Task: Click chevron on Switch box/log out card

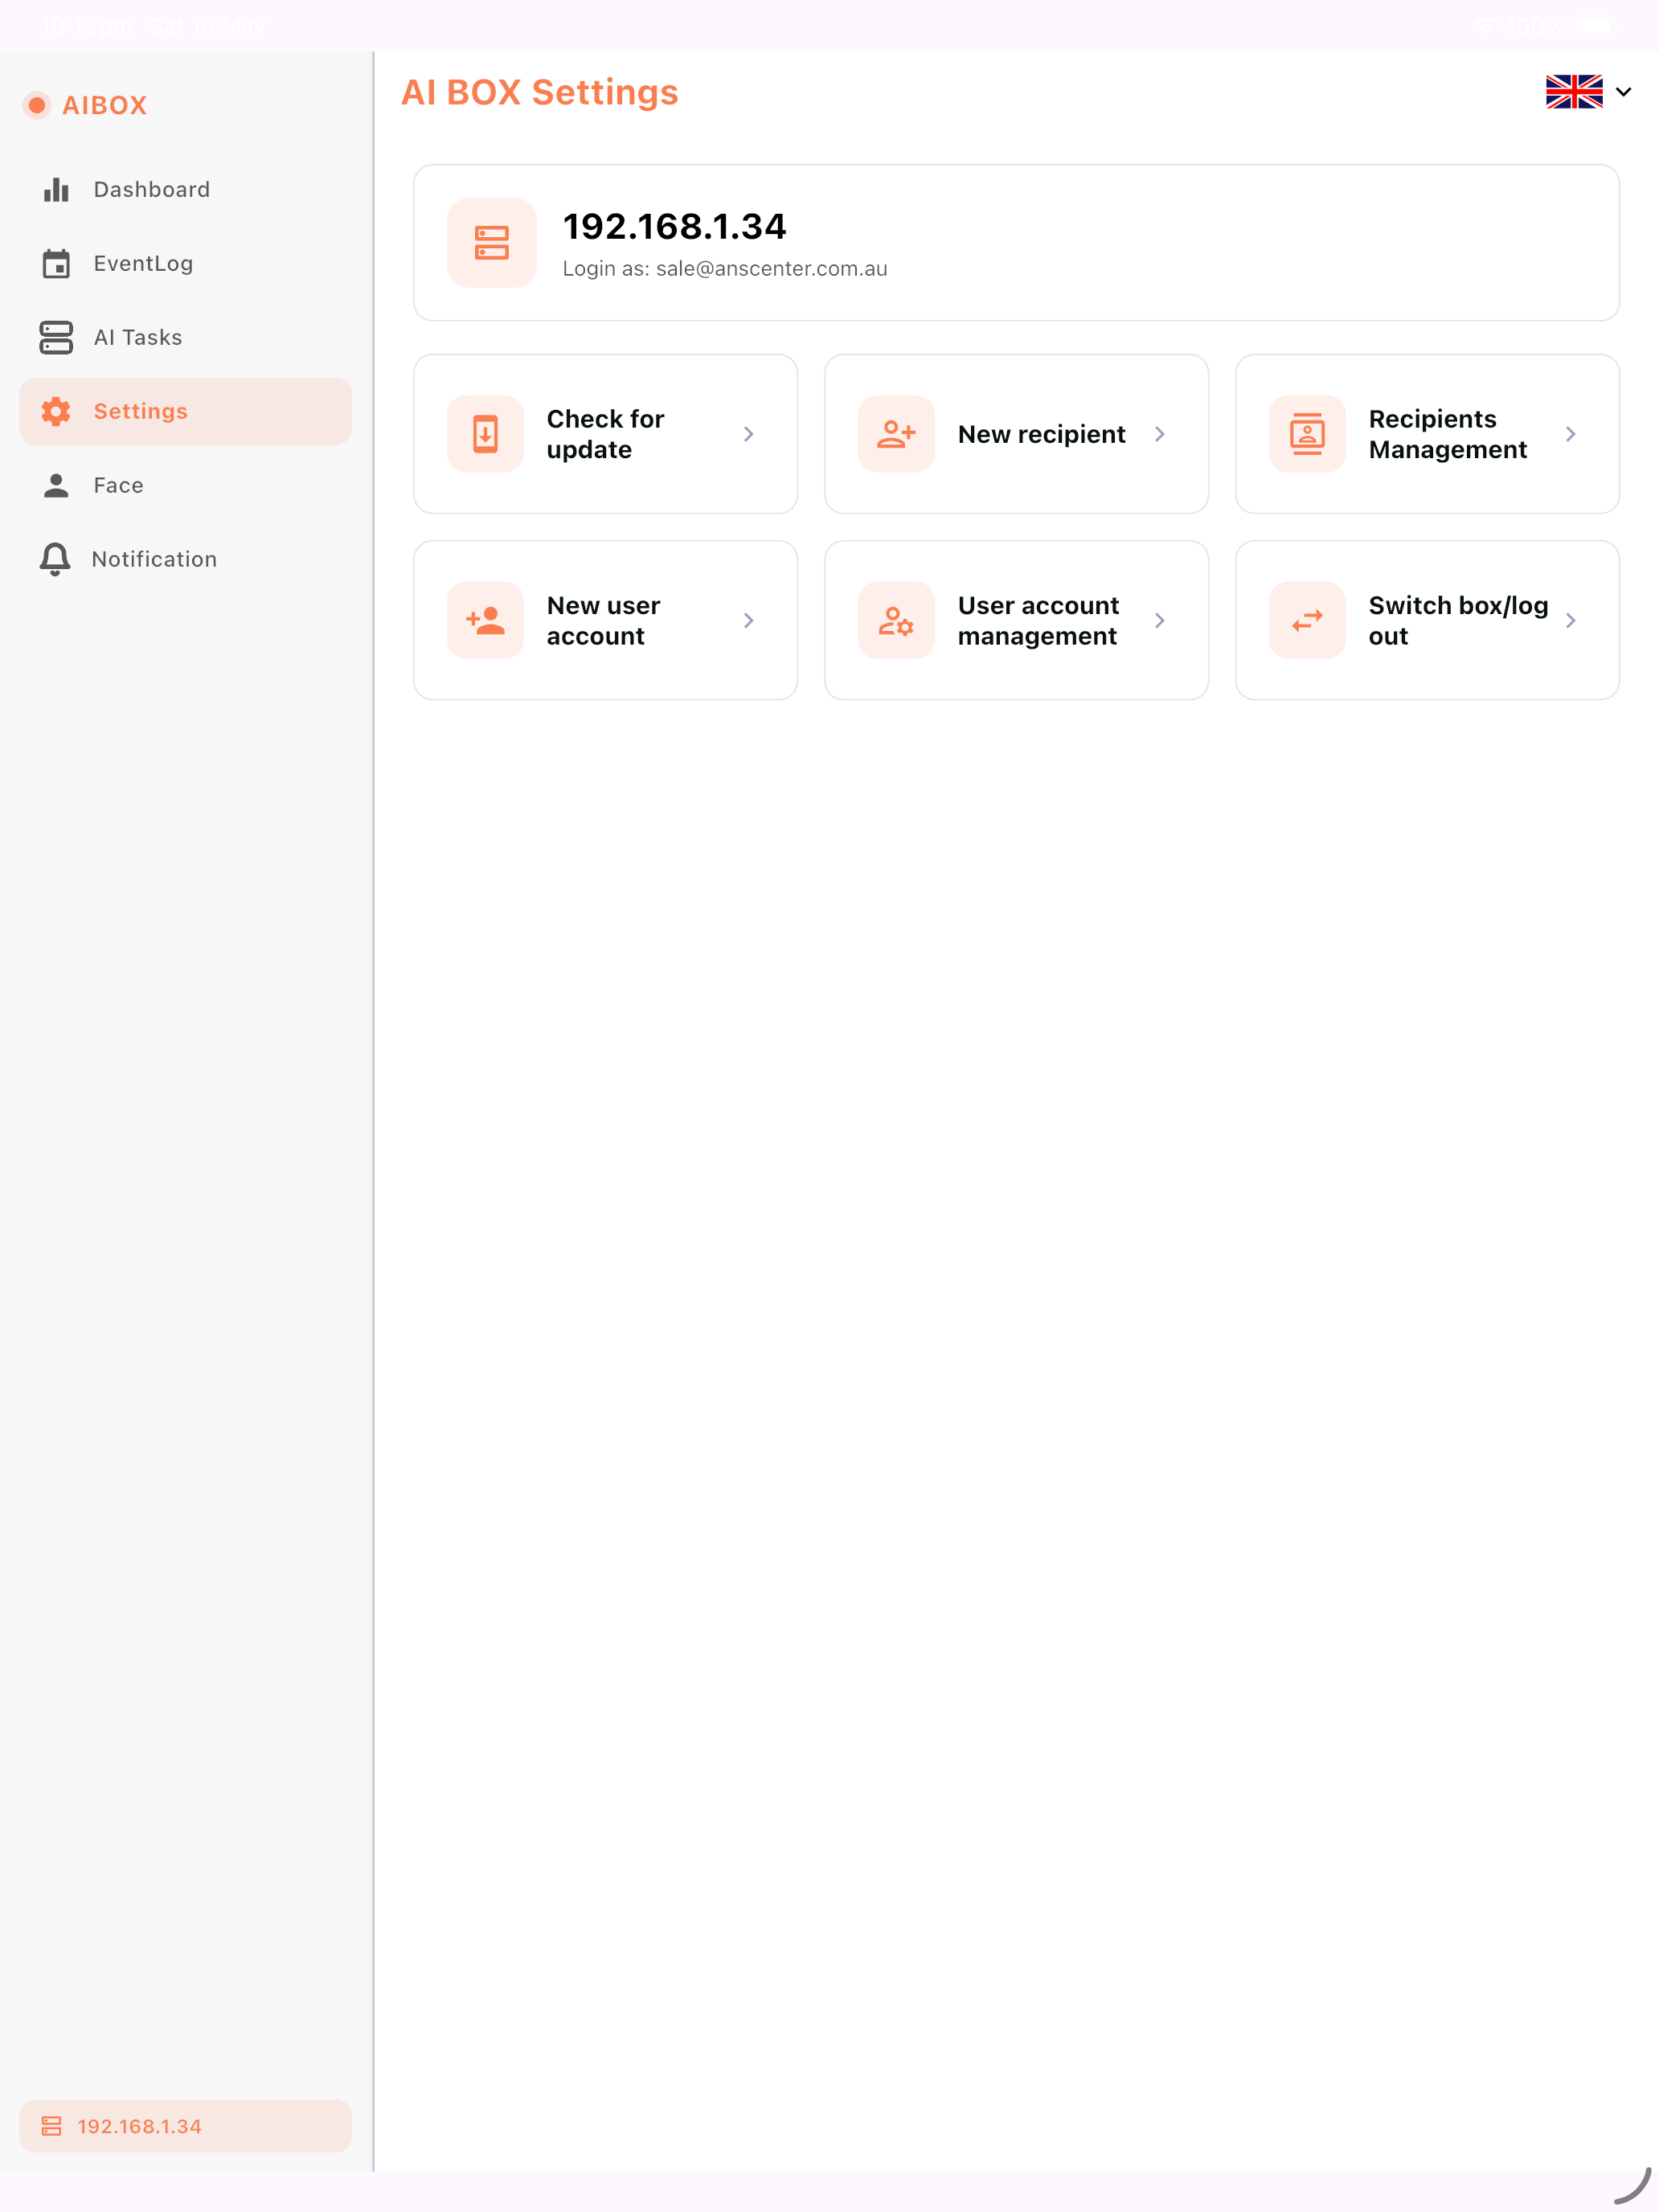Action: click(1571, 620)
